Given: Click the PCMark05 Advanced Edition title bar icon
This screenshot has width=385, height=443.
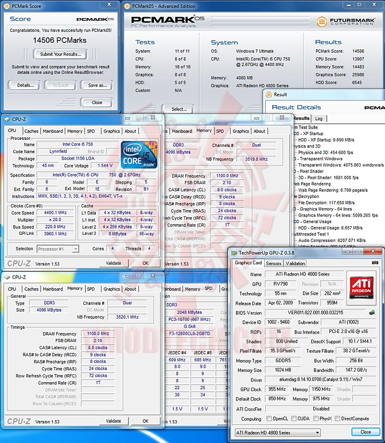Looking at the screenshot, I should click(127, 6).
